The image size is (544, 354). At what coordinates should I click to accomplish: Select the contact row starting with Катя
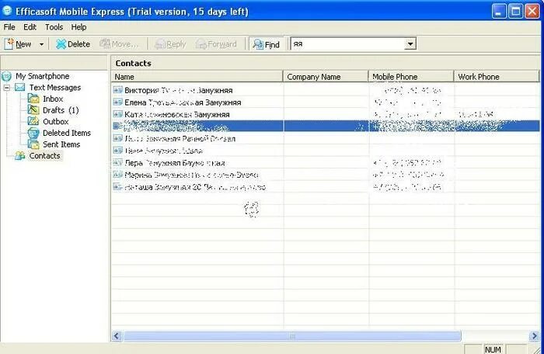point(326,114)
